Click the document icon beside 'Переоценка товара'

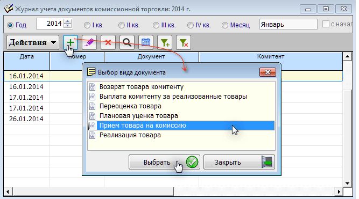(x=92, y=106)
